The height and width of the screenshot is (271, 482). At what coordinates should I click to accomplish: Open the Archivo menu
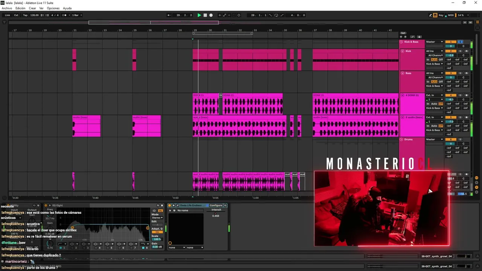click(x=7, y=8)
